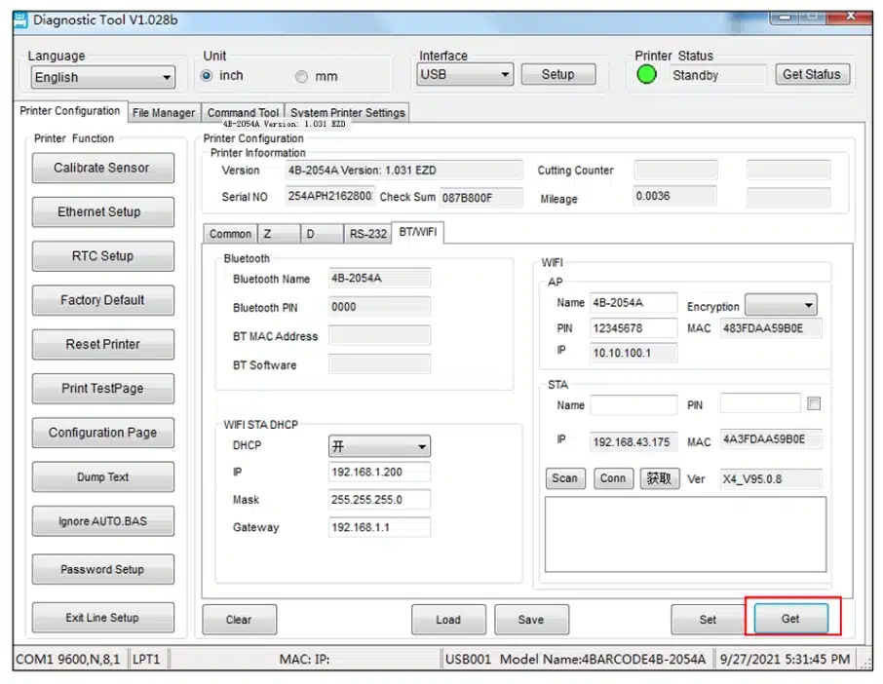Click the green printer status indicator
883x684 pixels.
(x=647, y=75)
